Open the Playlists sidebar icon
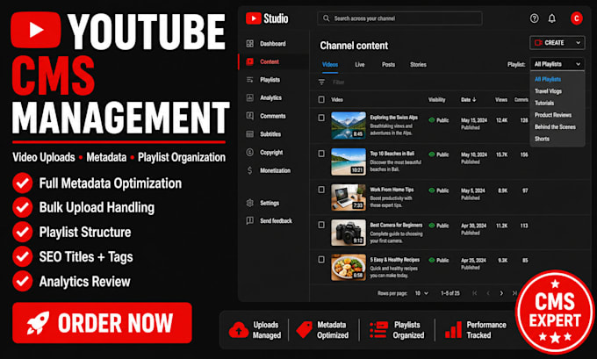Viewport: 597px width, 359px height. 249,80
